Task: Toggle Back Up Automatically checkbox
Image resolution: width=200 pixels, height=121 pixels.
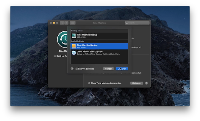Action: click(55, 56)
